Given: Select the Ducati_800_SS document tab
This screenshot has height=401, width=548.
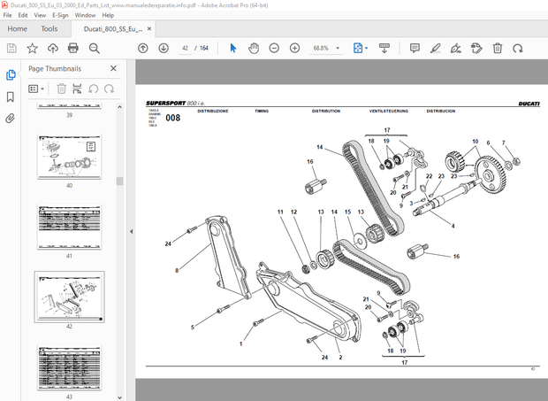Looking at the screenshot, I should pos(113,29).
